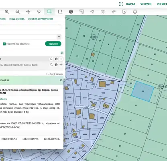Screen dimensions: 167x161
Task: Click parcel 52 on the map
Action: point(148,75)
